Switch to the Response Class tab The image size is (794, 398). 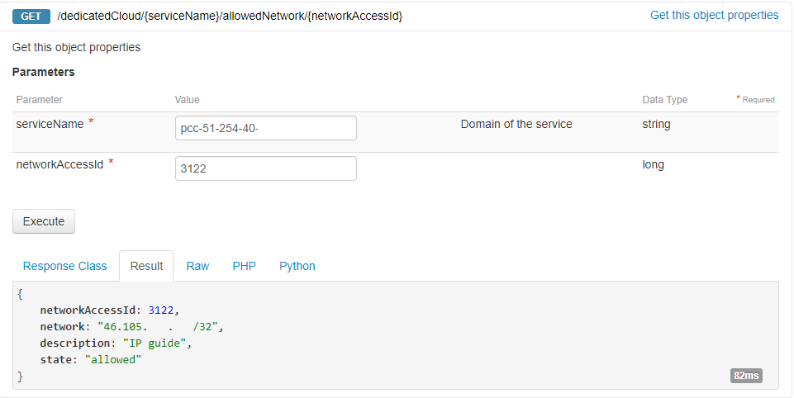coord(65,266)
